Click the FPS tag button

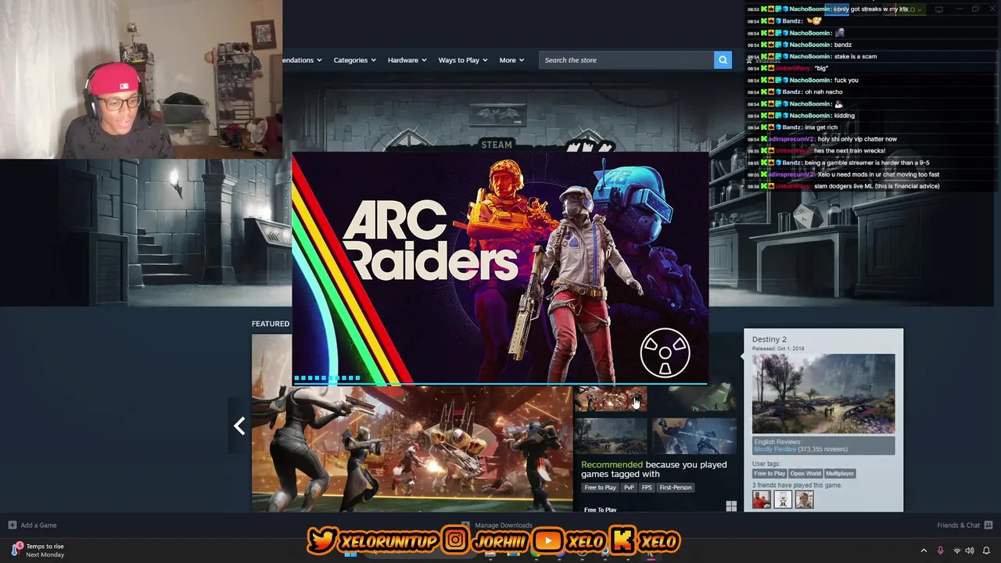pos(647,487)
